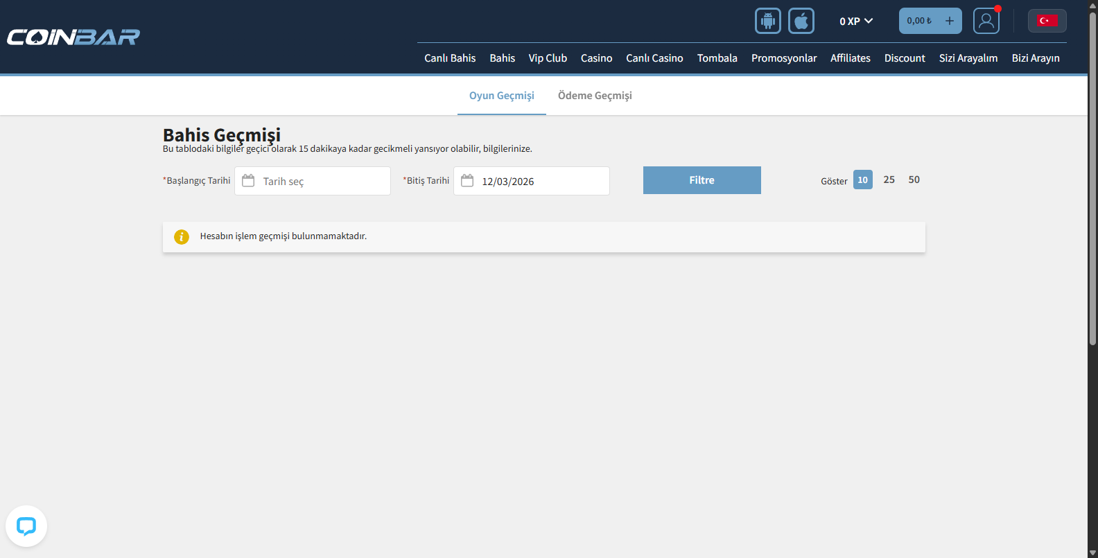Download the Android app via robot icon
This screenshot has height=558, width=1098.
click(768, 21)
